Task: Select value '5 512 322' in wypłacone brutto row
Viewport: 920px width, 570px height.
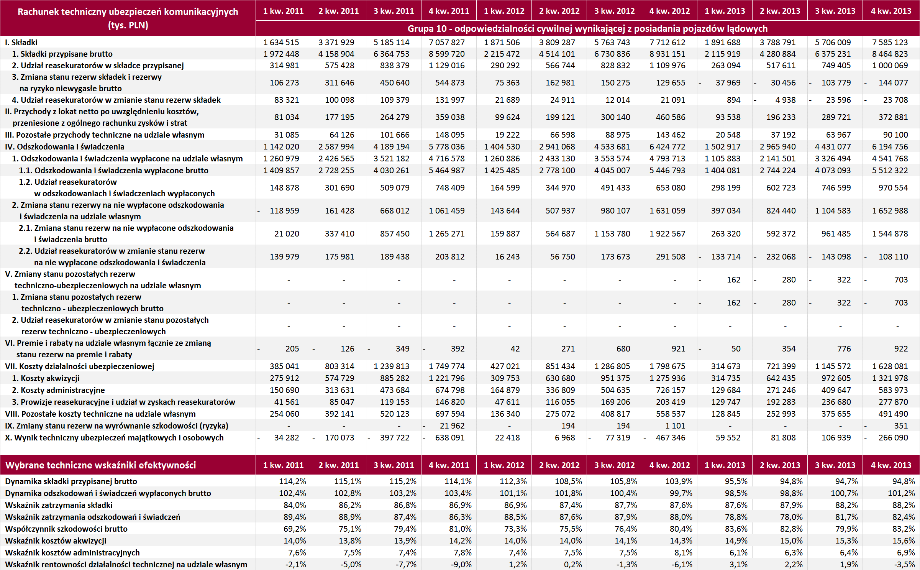Action: pos(890,171)
